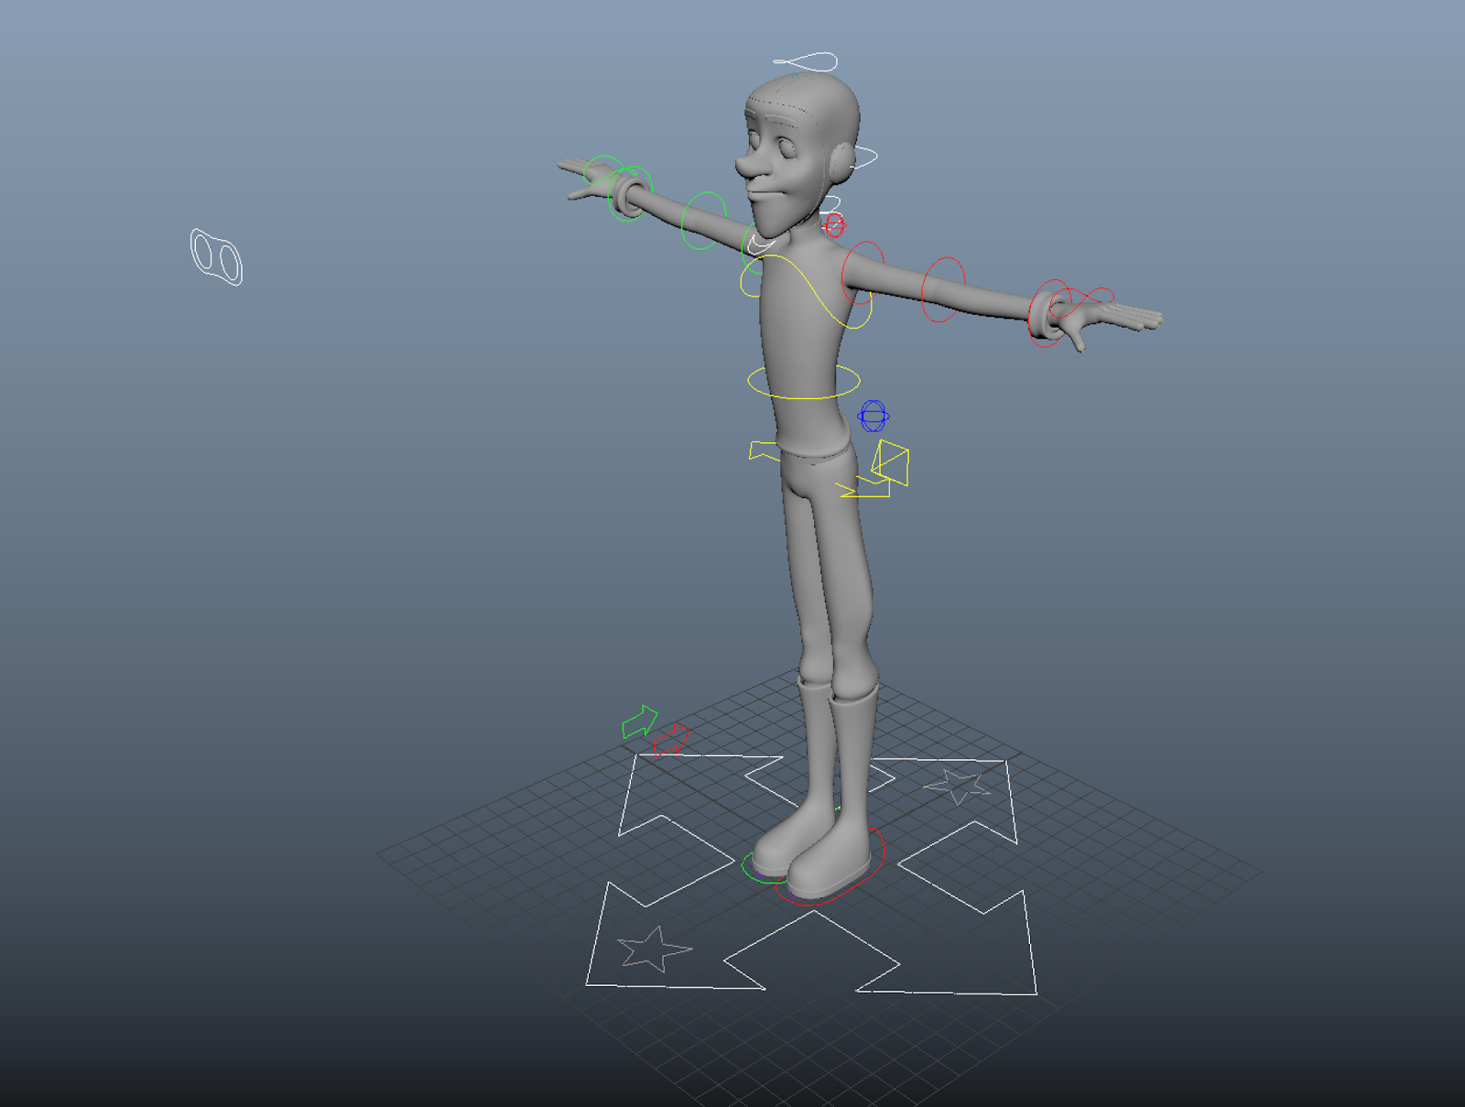
Task: Pick the star shape in the lower-left arrow
Action: 654,950
